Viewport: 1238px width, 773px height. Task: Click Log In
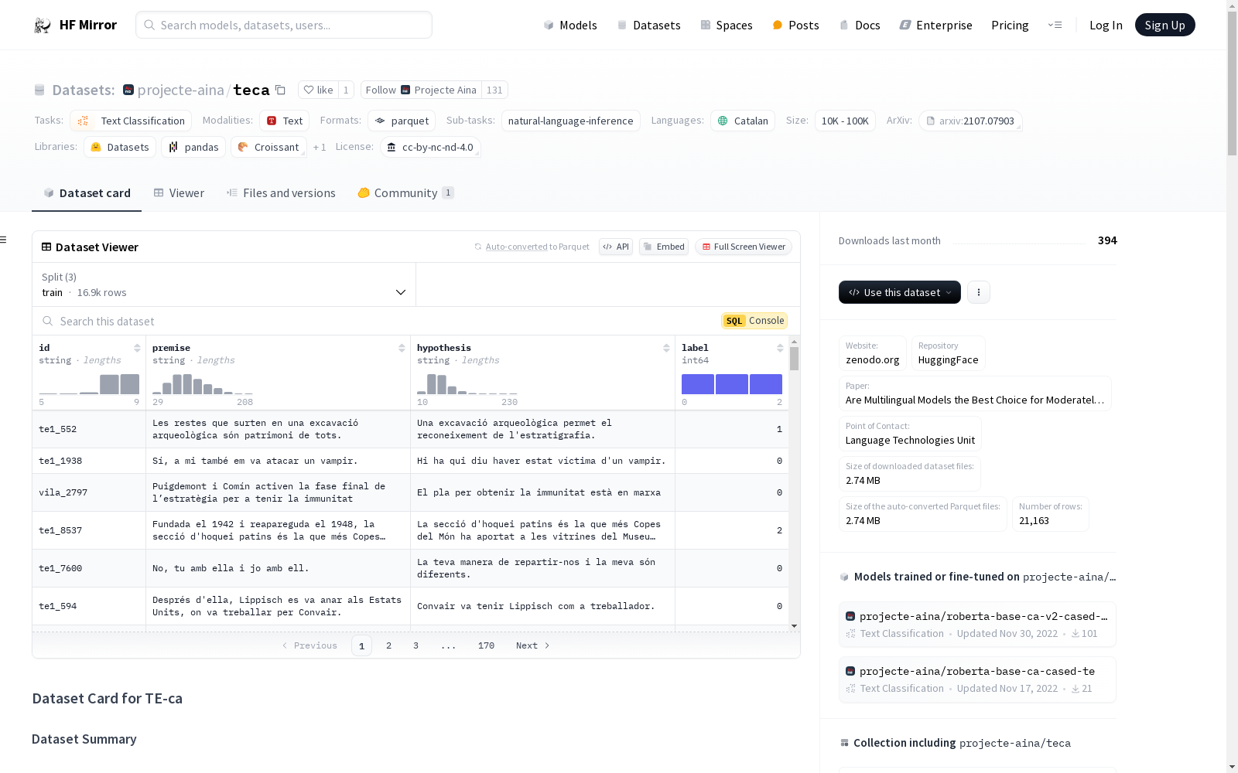pyautogui.click(x=1106, y=26)
